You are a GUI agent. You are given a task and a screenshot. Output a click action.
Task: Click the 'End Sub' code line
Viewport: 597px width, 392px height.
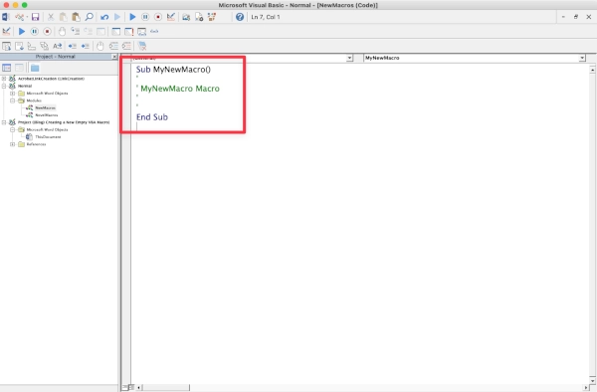[152, 117]
